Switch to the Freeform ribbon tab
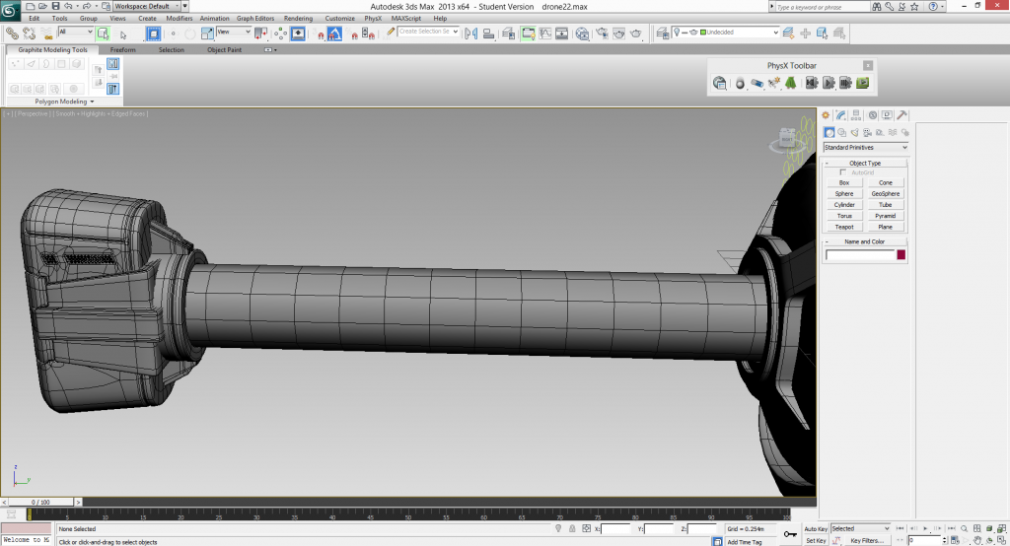 pyautogui.click(x=123, y=49)
